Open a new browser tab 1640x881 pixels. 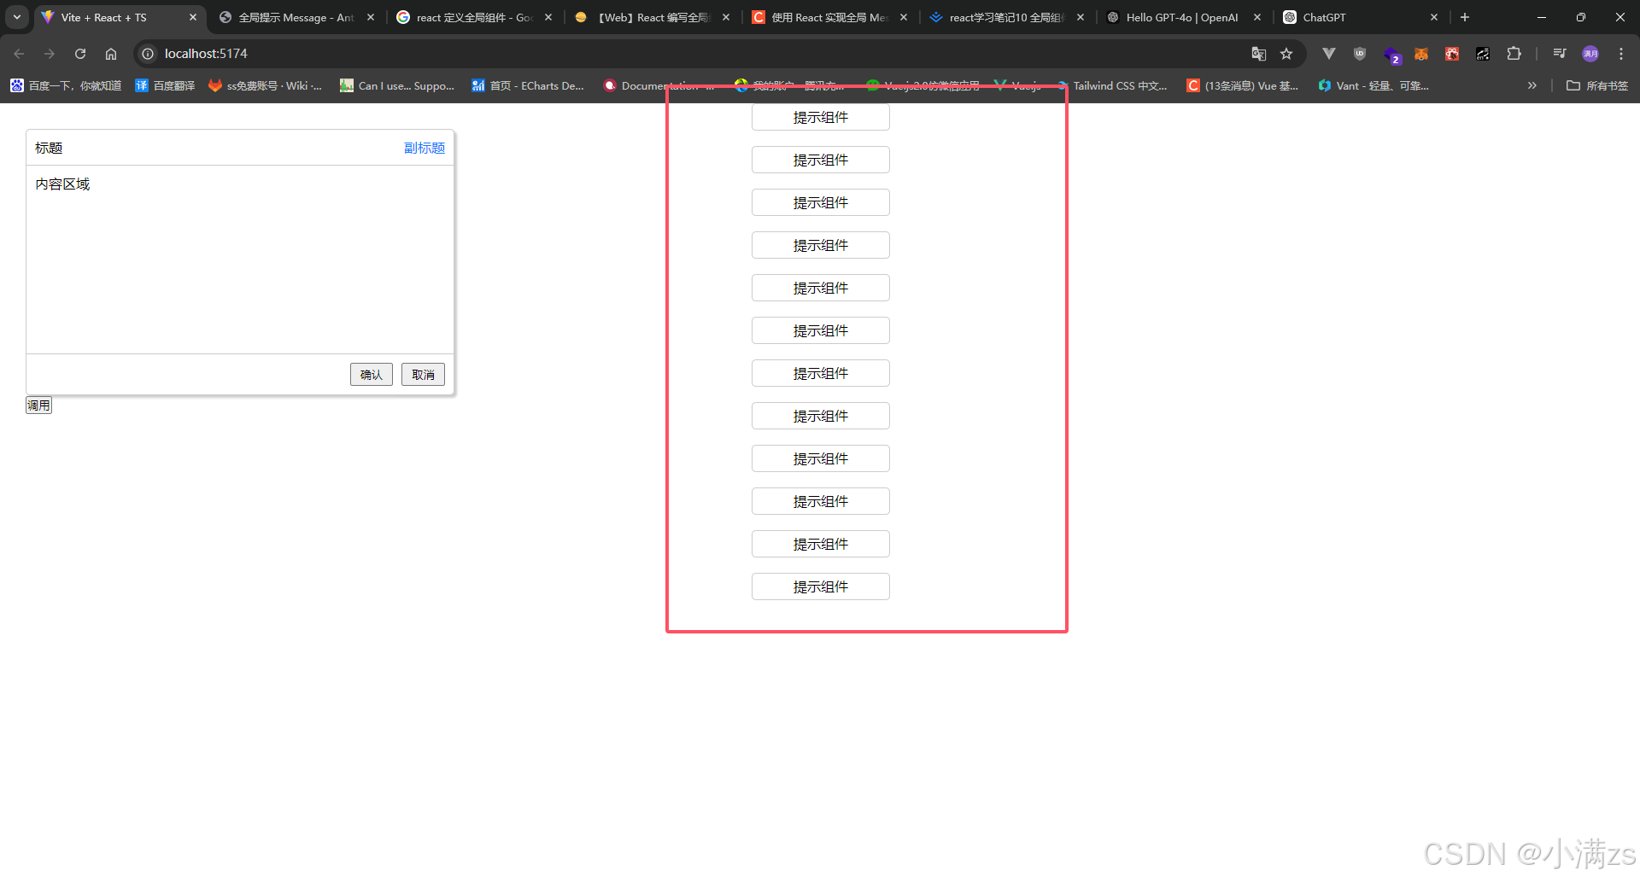[1465, 17]
